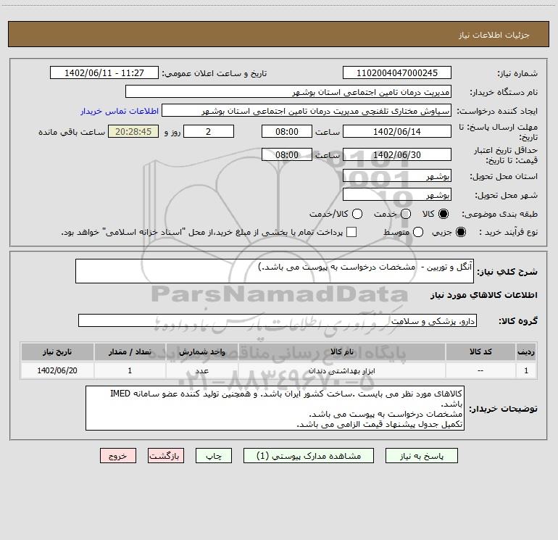Click the اطلاعات کالاهای مورد نیاز heading
This screenshot has width=558, height=540.
coord(483,295)
